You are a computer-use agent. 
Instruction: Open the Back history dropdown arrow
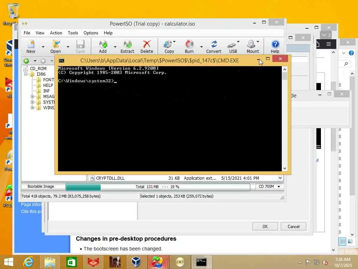35,61
